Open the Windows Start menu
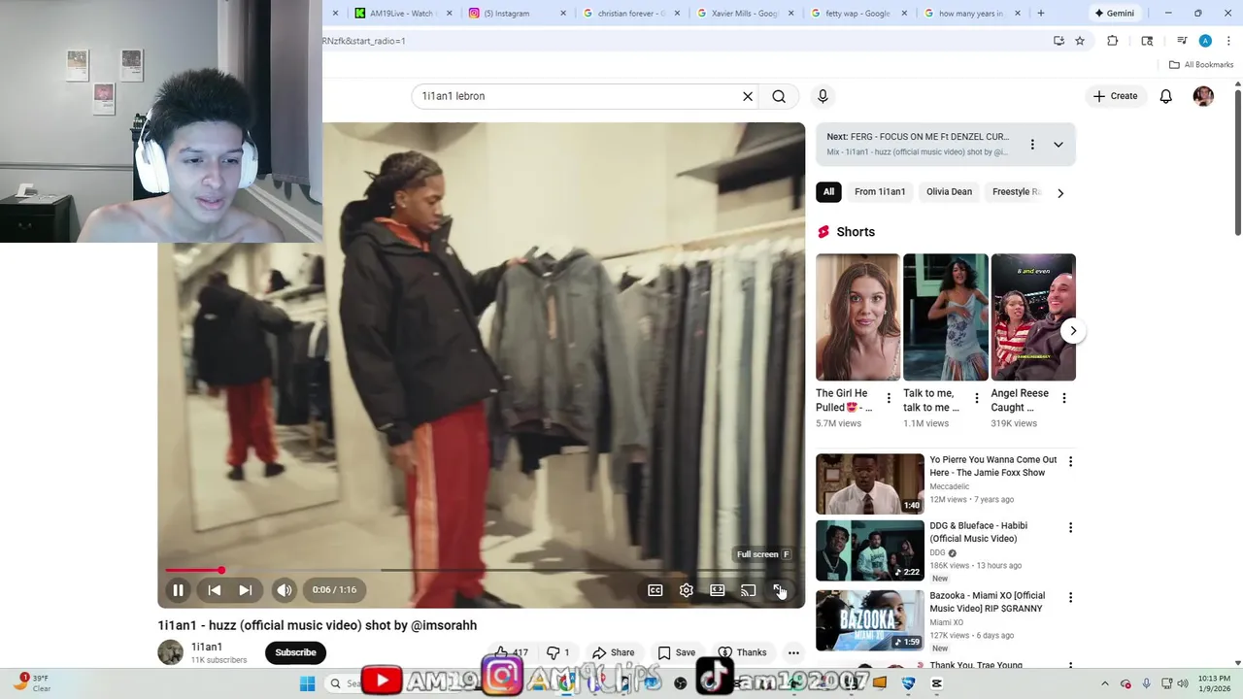The height and width of the screenshot is (699, 1243). 307,683
